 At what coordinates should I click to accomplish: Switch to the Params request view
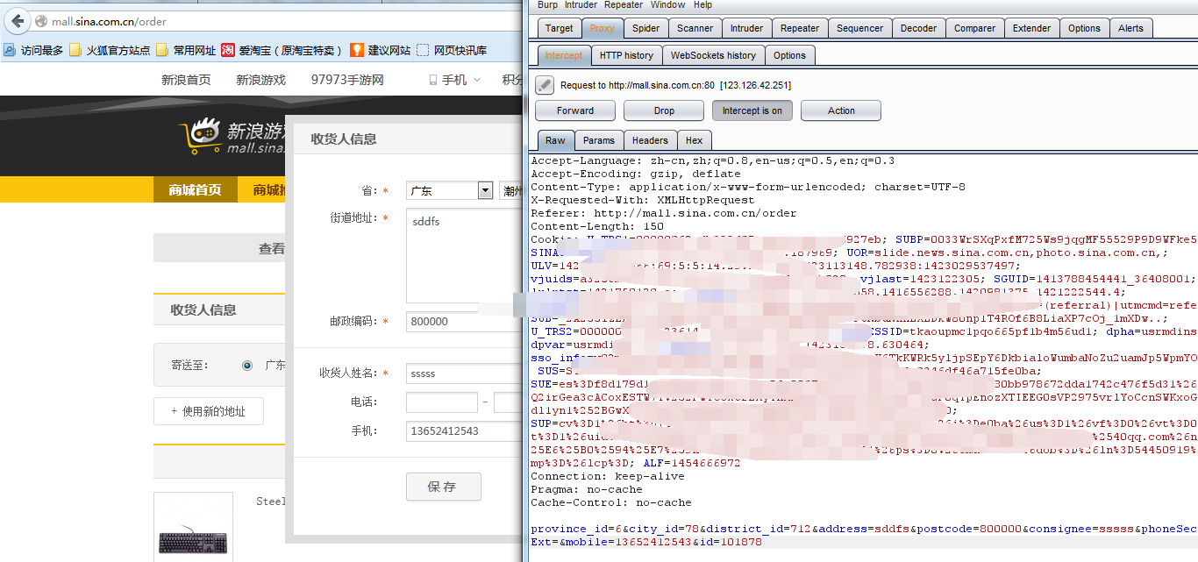(x=599, y=140)
